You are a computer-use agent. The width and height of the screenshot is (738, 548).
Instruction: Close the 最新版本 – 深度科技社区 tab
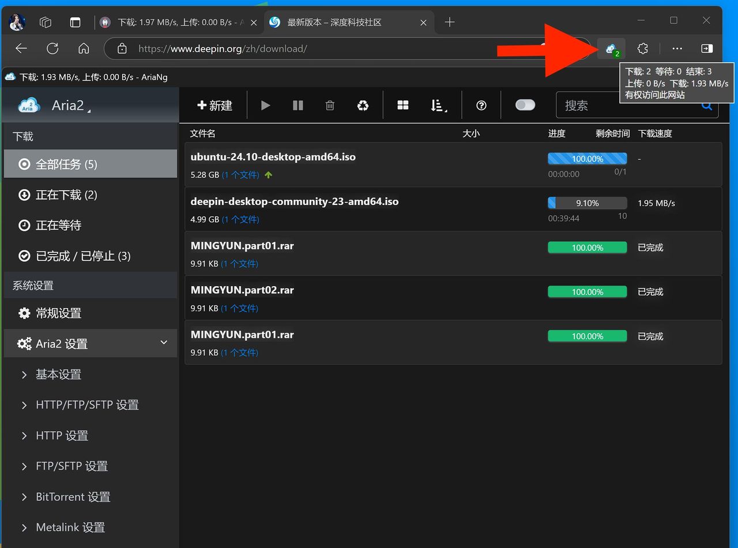[x=424, y=22]
